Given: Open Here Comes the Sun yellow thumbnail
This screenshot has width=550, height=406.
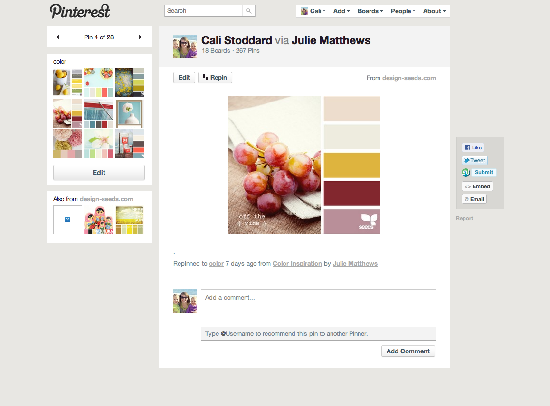Looking at the screenshot, I should 130,220.
